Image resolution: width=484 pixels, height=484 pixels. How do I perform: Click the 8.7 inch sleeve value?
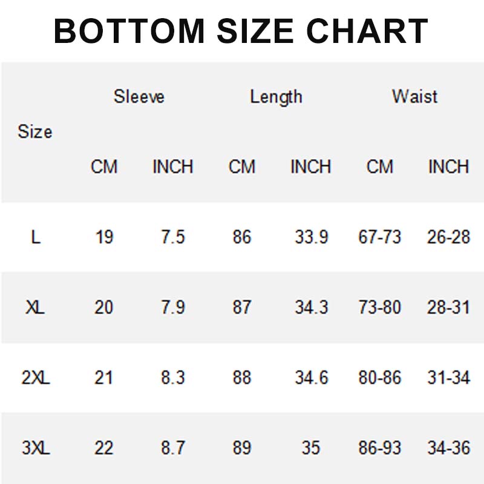pos(173,448)
